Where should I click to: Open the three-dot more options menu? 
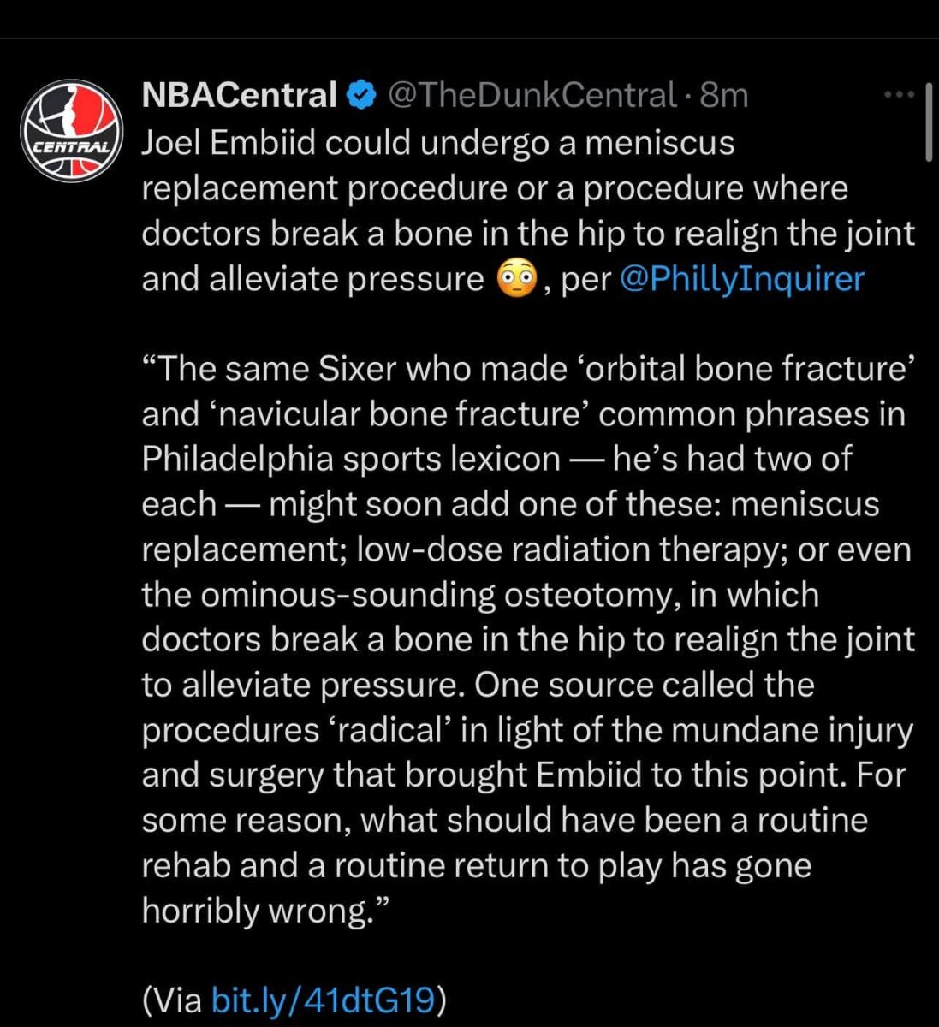tap(900, 95)
